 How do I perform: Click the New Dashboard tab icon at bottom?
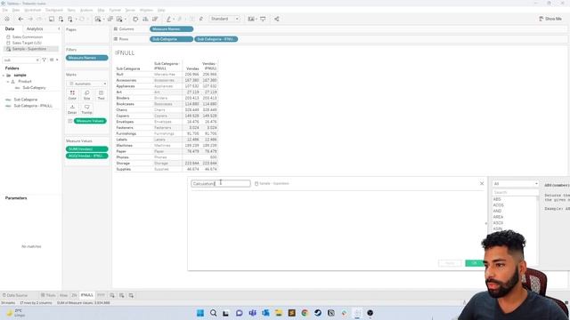point(121,295)
